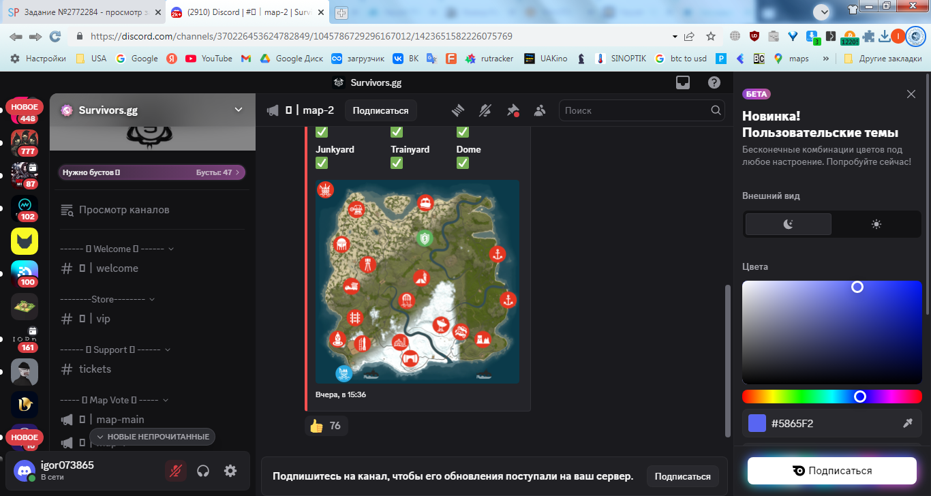This screenshot has width=931, height=496.
Task: Show more bookmarks with the double chevron
Action: (x=826, y=59)
